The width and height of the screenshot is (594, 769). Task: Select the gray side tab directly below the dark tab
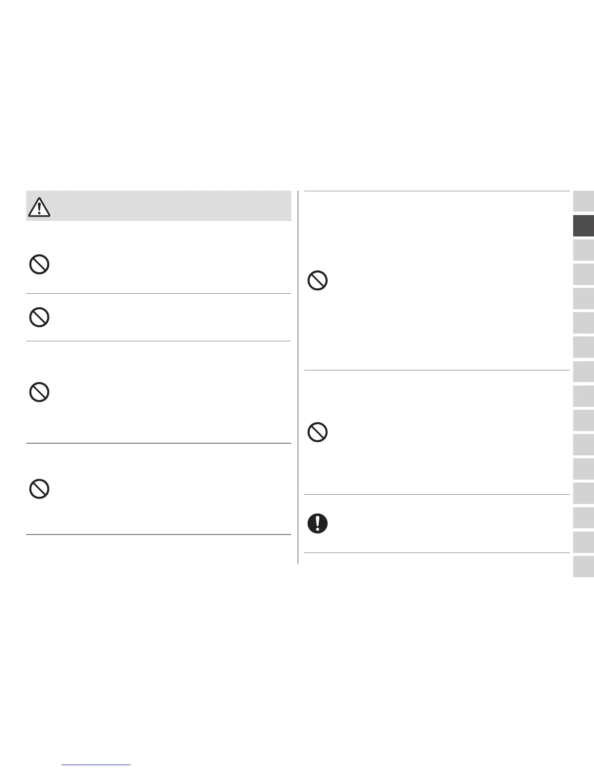click(583, 250)
